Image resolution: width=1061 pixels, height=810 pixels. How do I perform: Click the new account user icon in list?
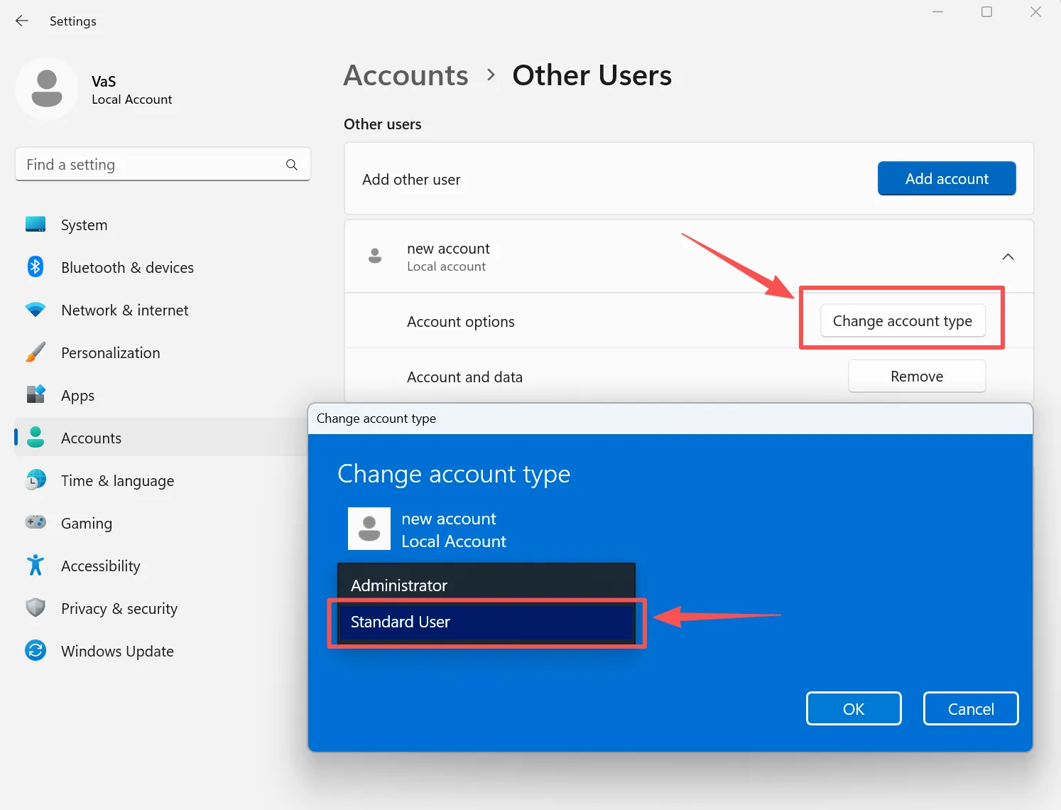(375, 256)
